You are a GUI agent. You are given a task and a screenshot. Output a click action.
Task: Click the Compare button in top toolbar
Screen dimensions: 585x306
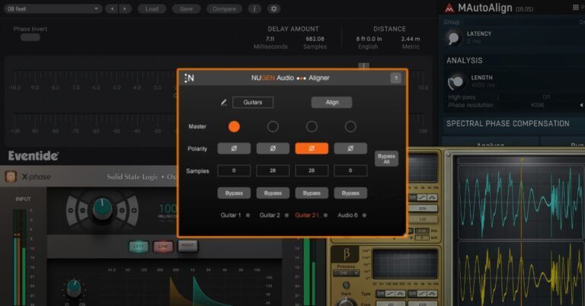click(224, 9)
